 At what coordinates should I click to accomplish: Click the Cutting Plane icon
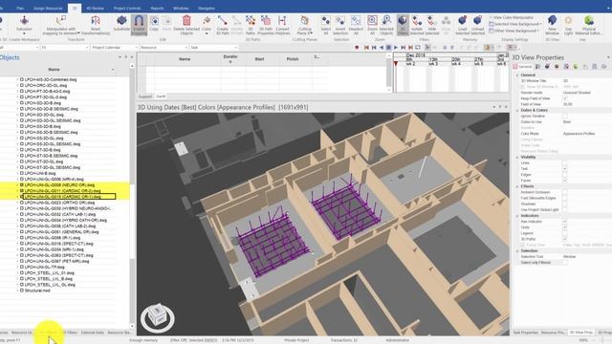[304, 21]
